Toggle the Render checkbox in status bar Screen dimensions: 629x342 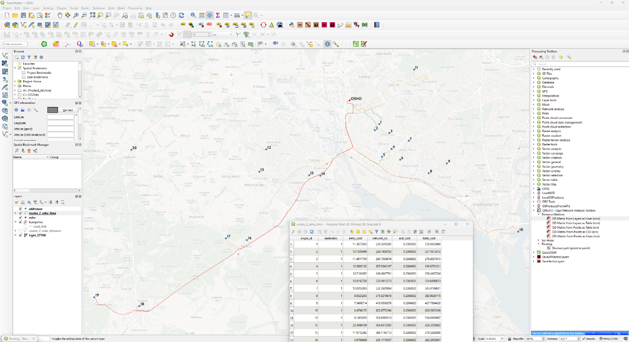[584, 339]
